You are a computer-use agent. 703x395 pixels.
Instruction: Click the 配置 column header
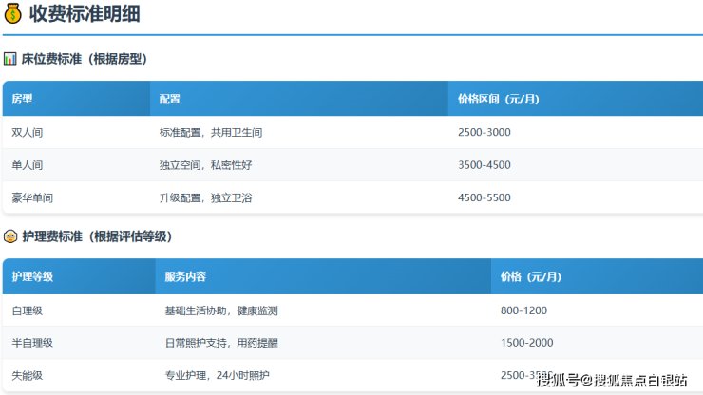(170, 99)
